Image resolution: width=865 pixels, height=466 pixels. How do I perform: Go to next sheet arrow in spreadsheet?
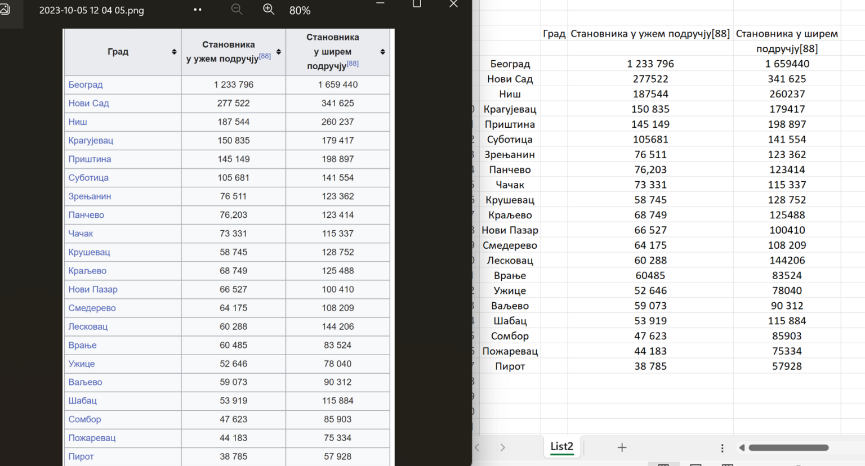[502, 447]
